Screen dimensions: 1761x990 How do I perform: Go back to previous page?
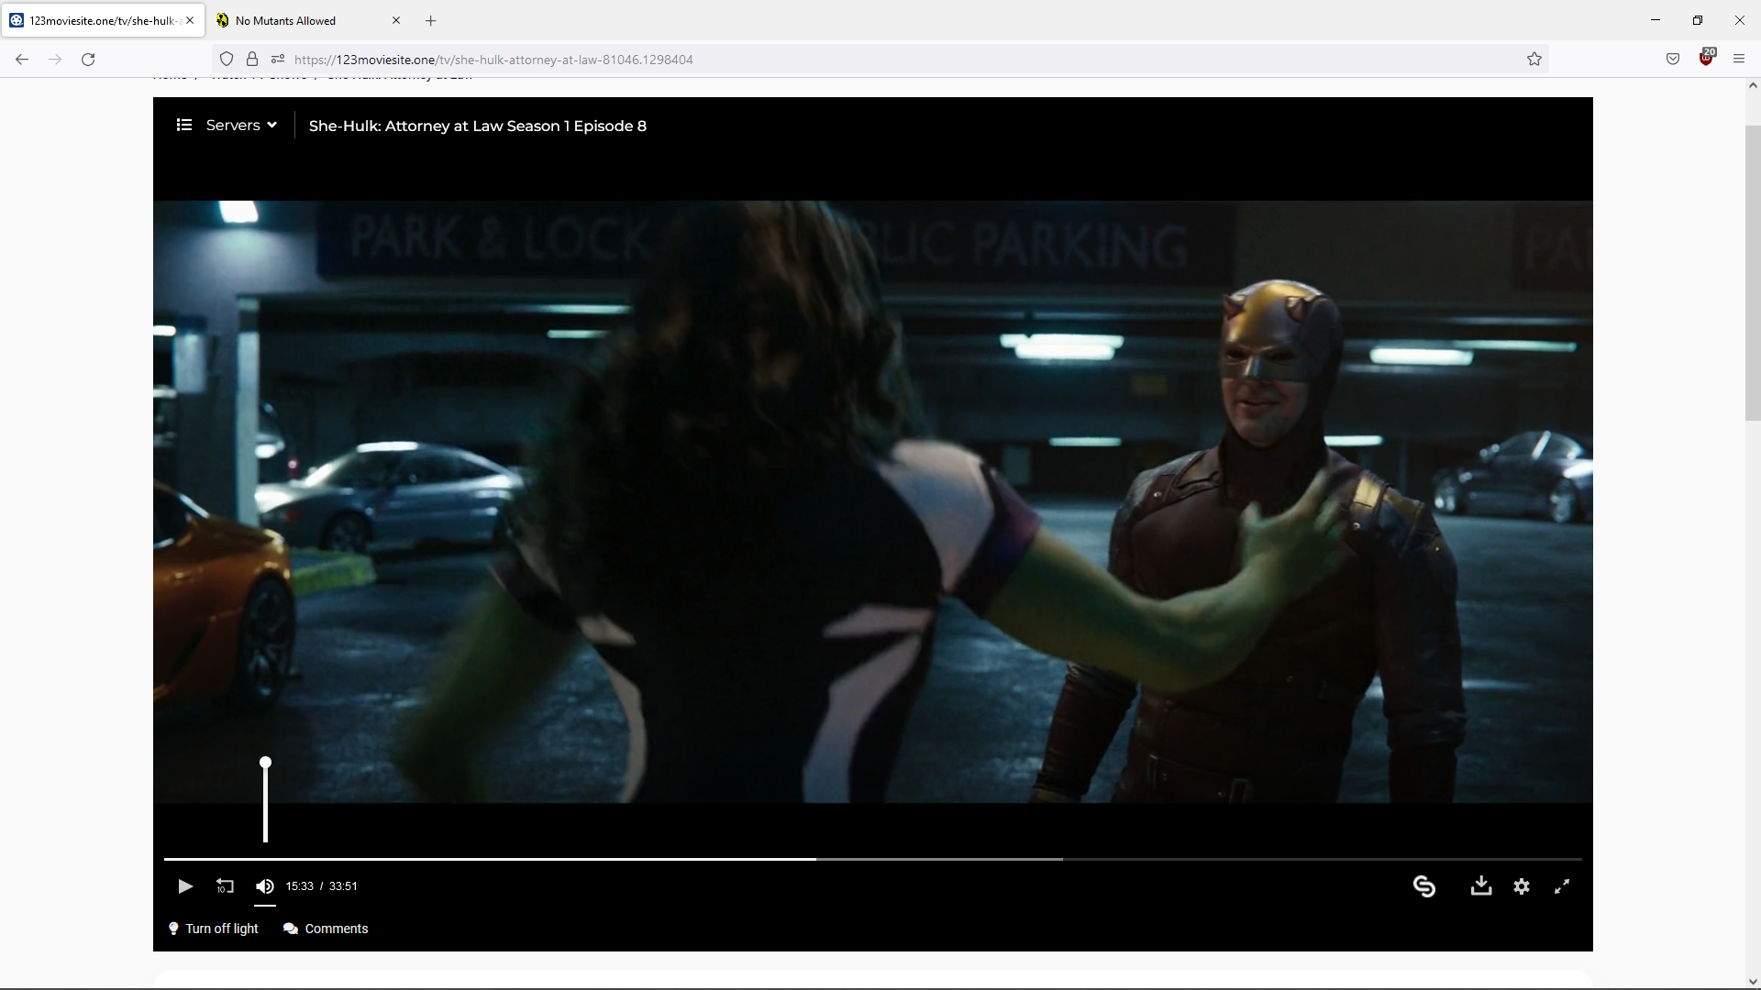click(22, 60)
